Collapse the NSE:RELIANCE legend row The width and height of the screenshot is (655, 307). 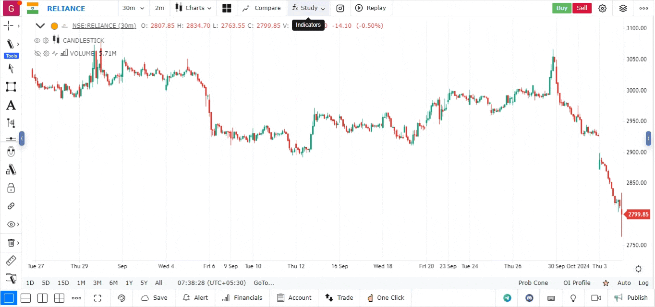tap(40, 25)
